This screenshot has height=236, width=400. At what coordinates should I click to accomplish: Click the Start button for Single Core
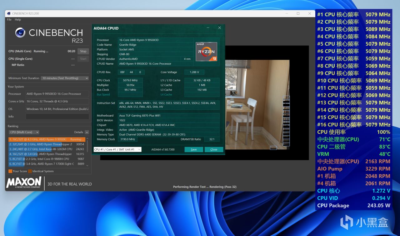pyautogui.click(x=83, y=59)
